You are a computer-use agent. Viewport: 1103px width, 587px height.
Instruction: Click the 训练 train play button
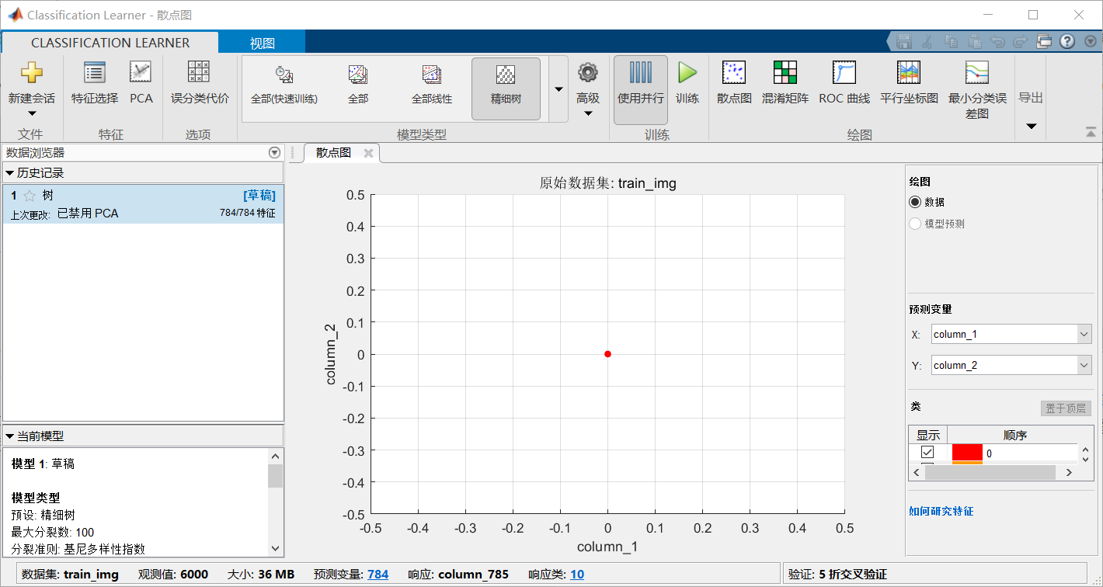[687, 84]
